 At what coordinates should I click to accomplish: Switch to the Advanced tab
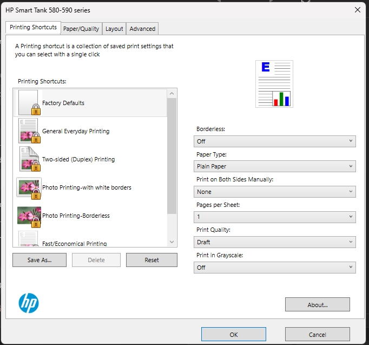click(142, 29)
